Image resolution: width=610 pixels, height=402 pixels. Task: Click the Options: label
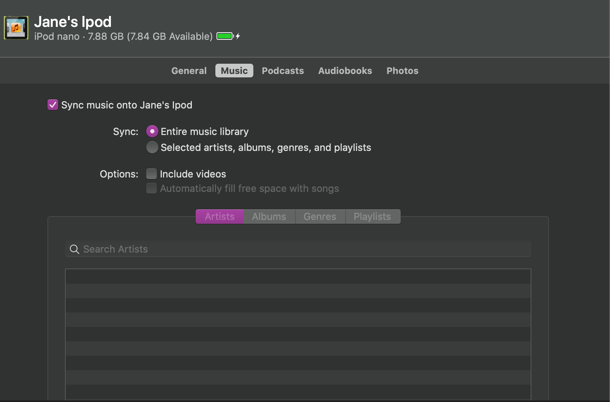(x=119, y=174)
